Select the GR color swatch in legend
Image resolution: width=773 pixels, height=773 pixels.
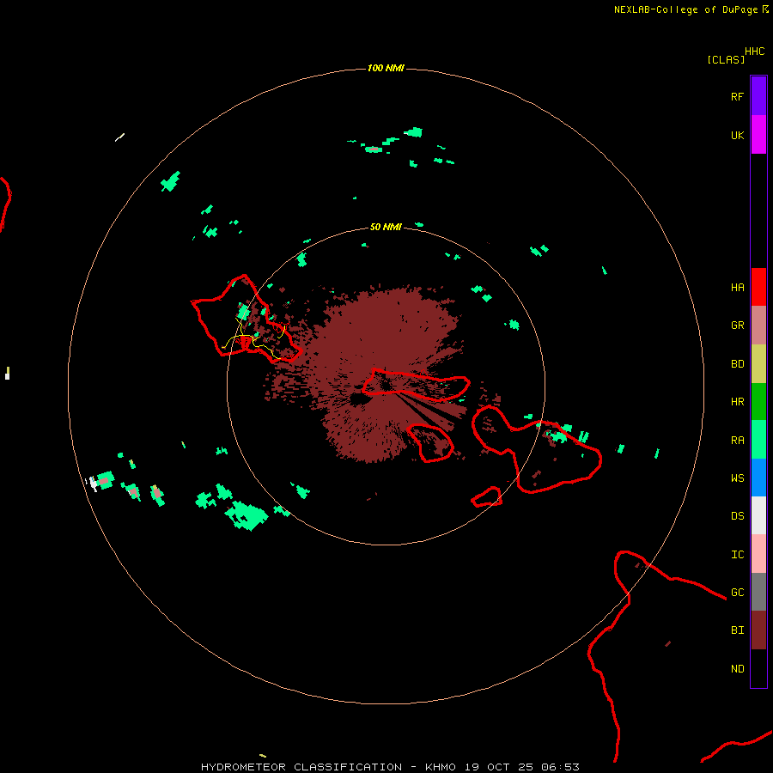758,326
